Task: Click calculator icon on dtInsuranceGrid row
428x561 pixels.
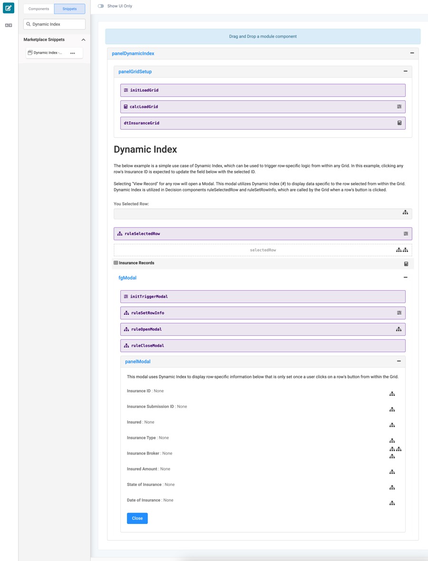Action: (399, 123)
